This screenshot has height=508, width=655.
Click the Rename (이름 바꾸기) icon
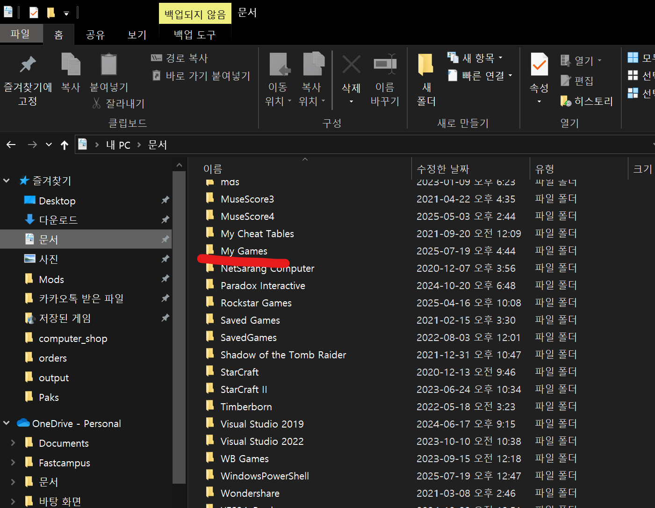click(x=385, y=64)
